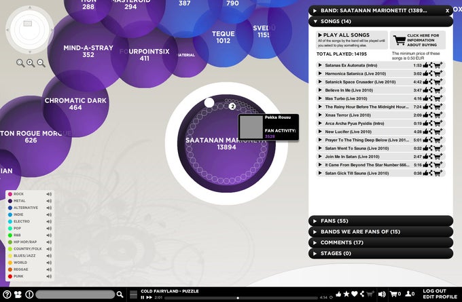This screenshot has width=462, height=302.
Task: Like current song with player thumbs-up
Action: [x=338, y=294]
